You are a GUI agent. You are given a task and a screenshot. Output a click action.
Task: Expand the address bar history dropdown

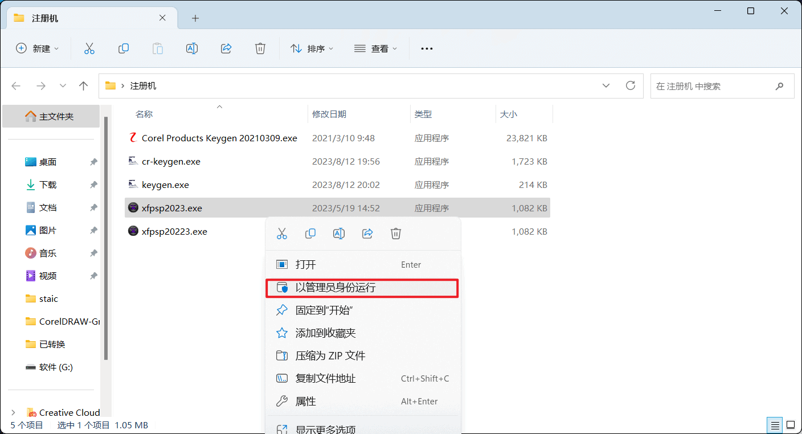[606, 85]
